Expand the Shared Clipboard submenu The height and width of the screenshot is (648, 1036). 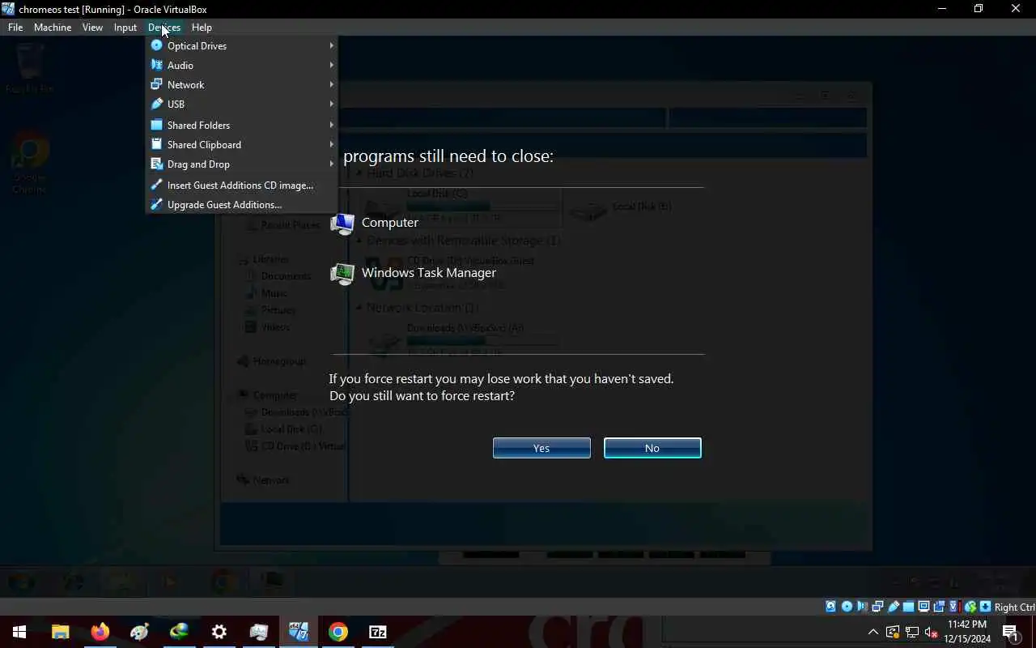click(241, 144)
